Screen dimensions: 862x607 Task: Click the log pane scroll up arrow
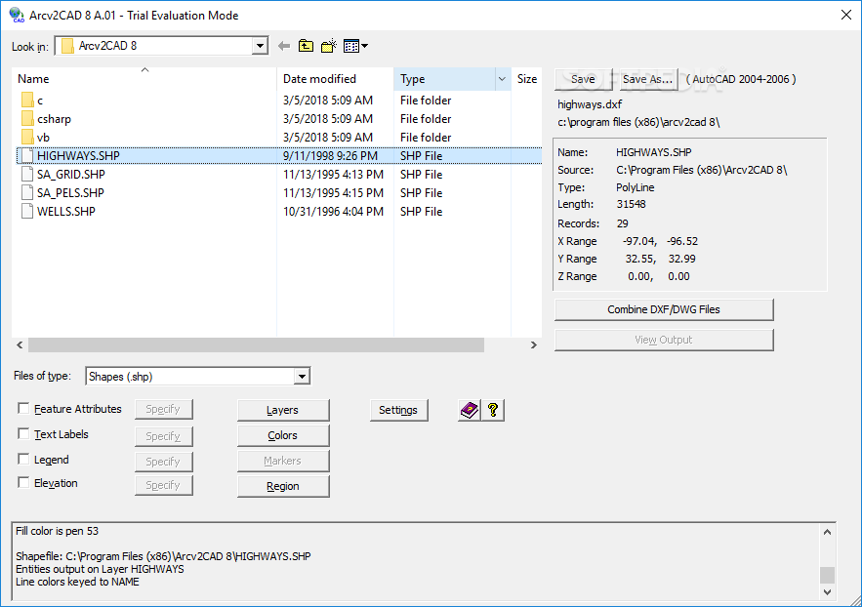[828, 532]
